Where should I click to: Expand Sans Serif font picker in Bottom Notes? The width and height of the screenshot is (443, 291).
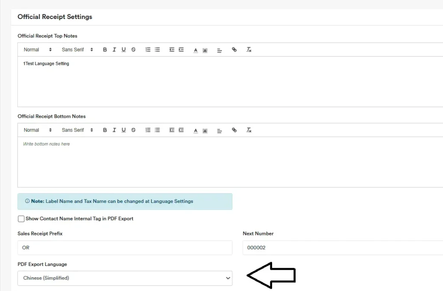(x=77, y=130)
